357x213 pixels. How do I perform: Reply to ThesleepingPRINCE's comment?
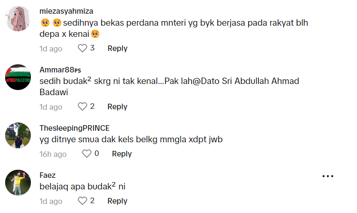[x=122, y=154]
